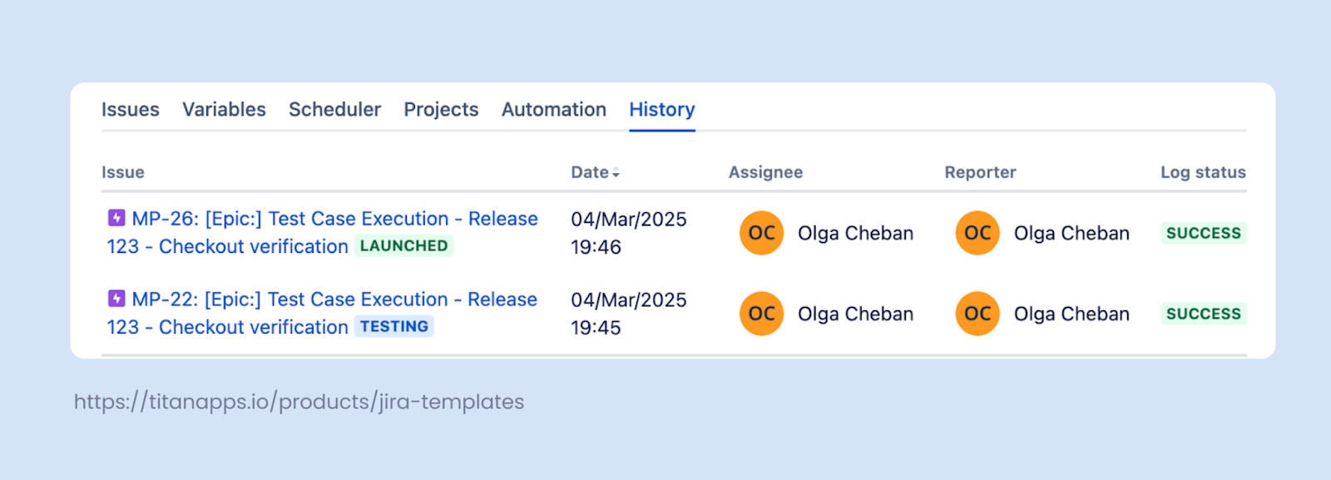Screen dimensions: 1331x480
Task: Click SUCCESS log status for MP-22
Action: tap(1204, 314)
